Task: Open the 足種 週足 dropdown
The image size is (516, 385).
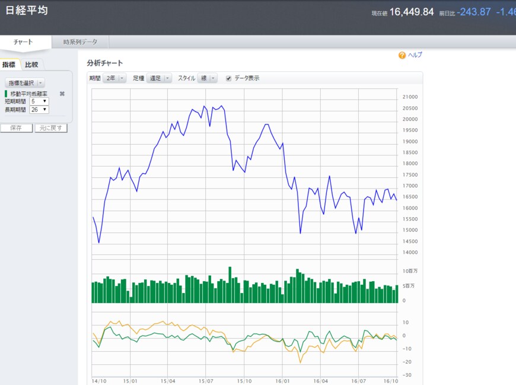Action: 159,78
